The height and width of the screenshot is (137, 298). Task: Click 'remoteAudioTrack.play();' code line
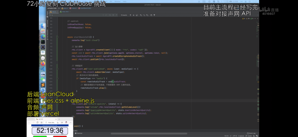pyautogui.click(x=94, y=88)
